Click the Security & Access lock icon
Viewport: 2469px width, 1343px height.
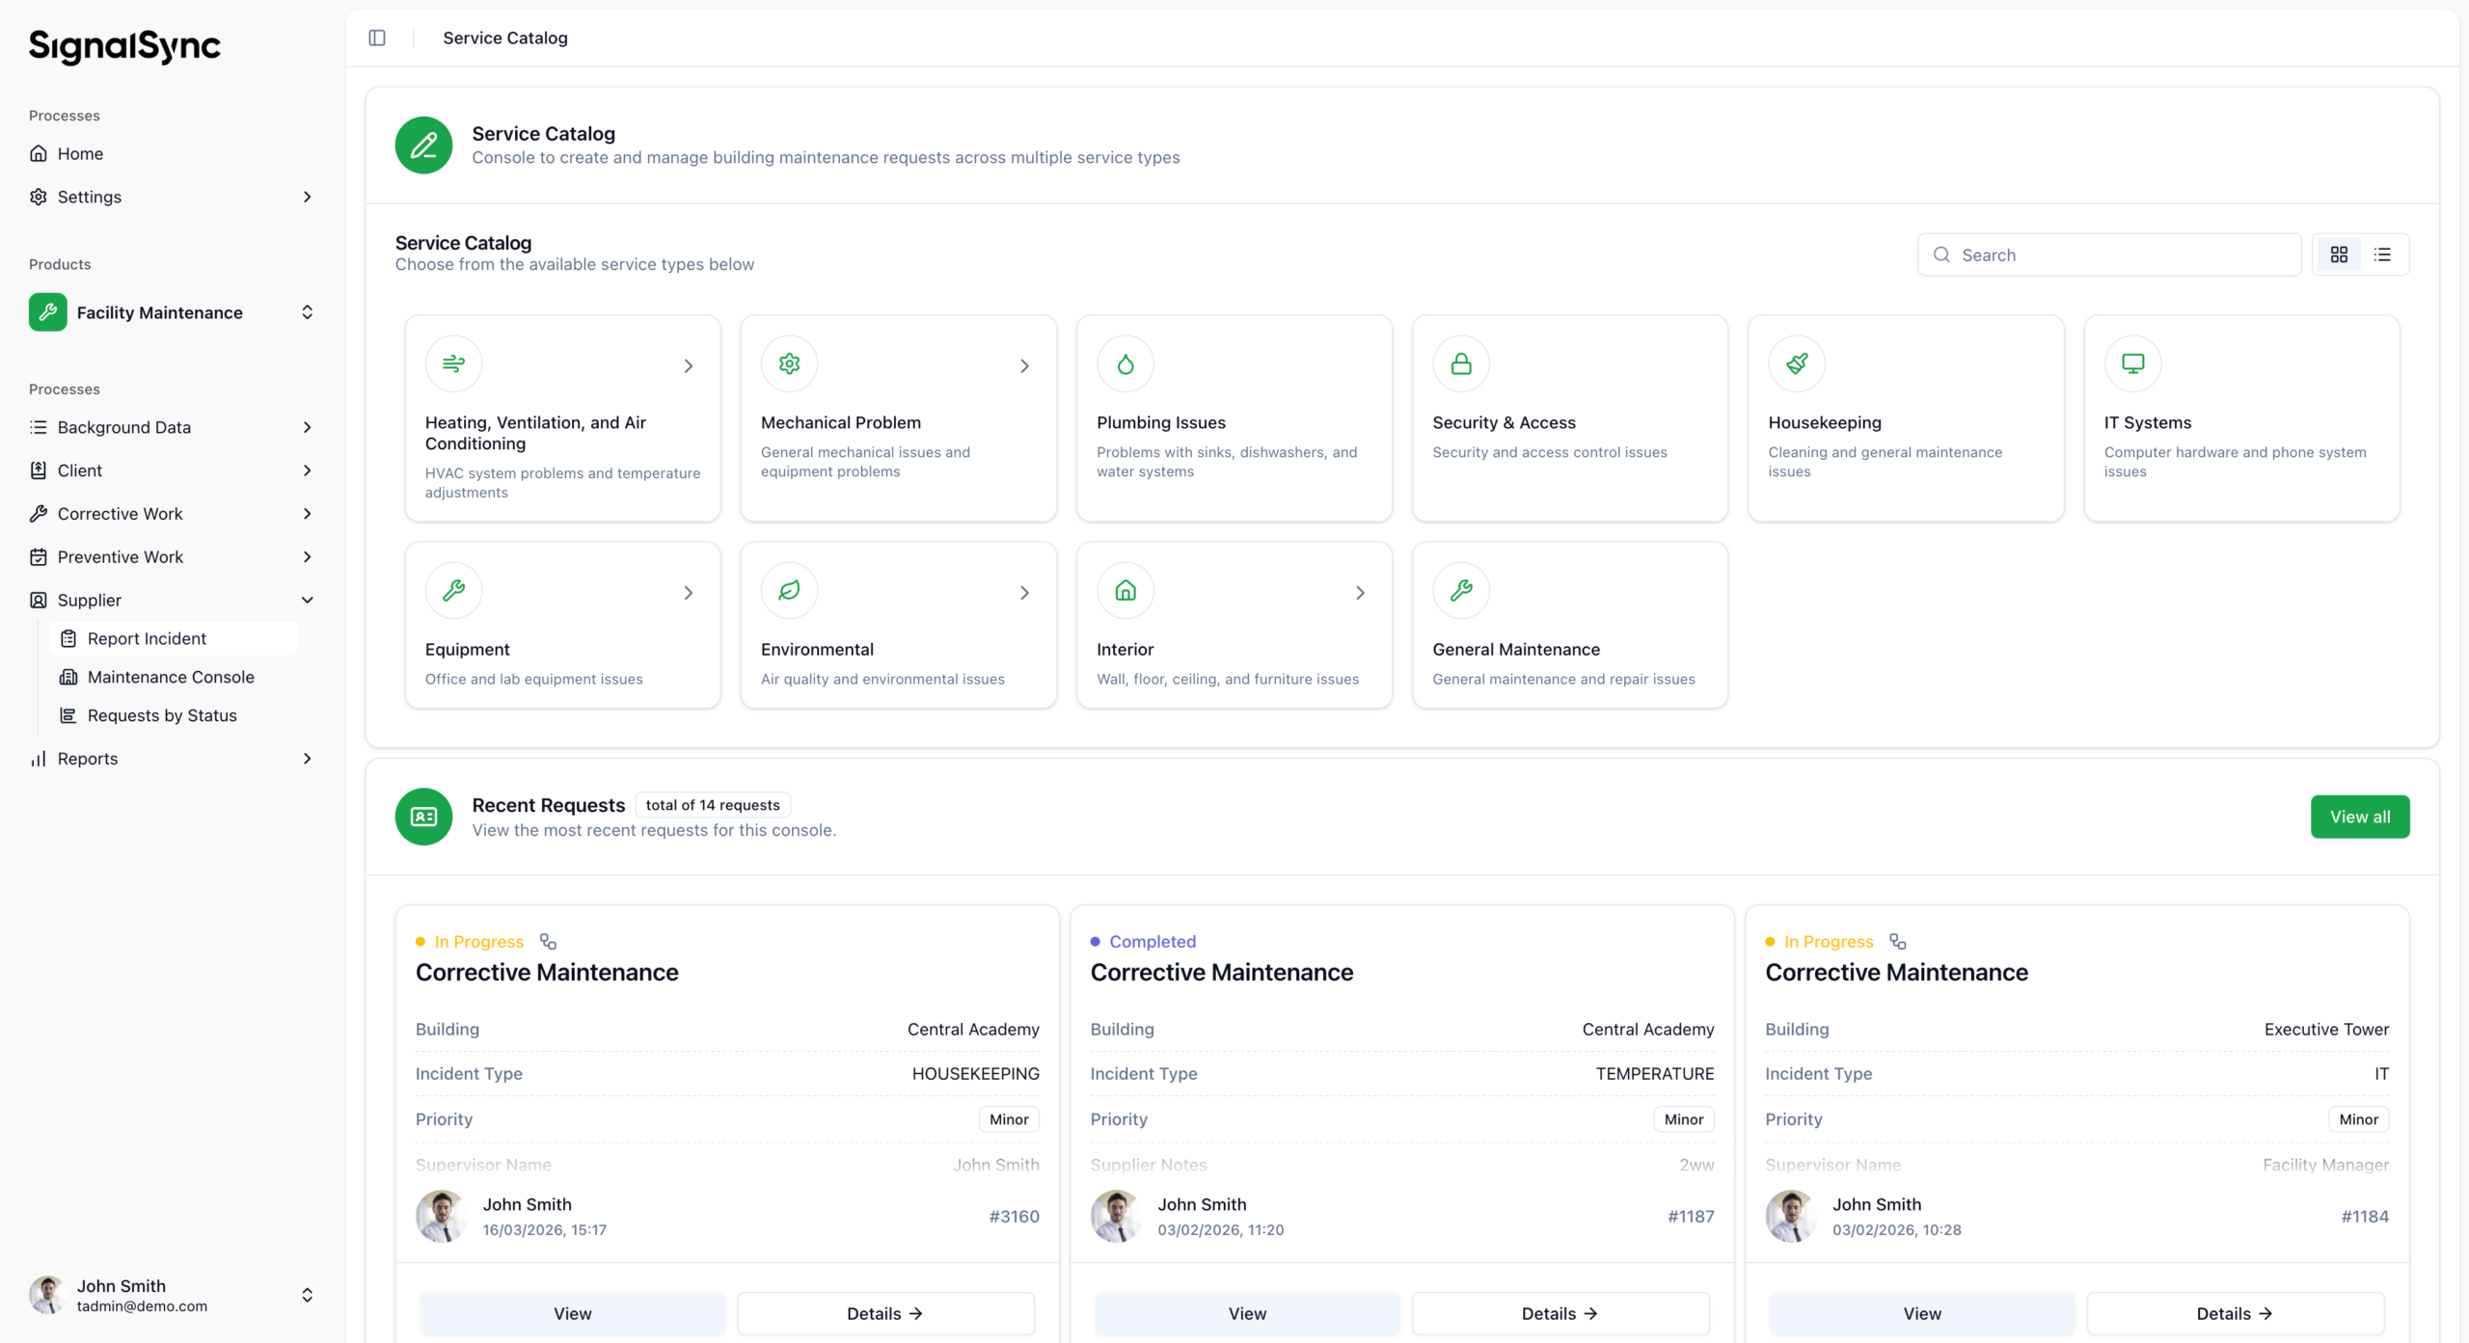click(x=1461, y=363)
